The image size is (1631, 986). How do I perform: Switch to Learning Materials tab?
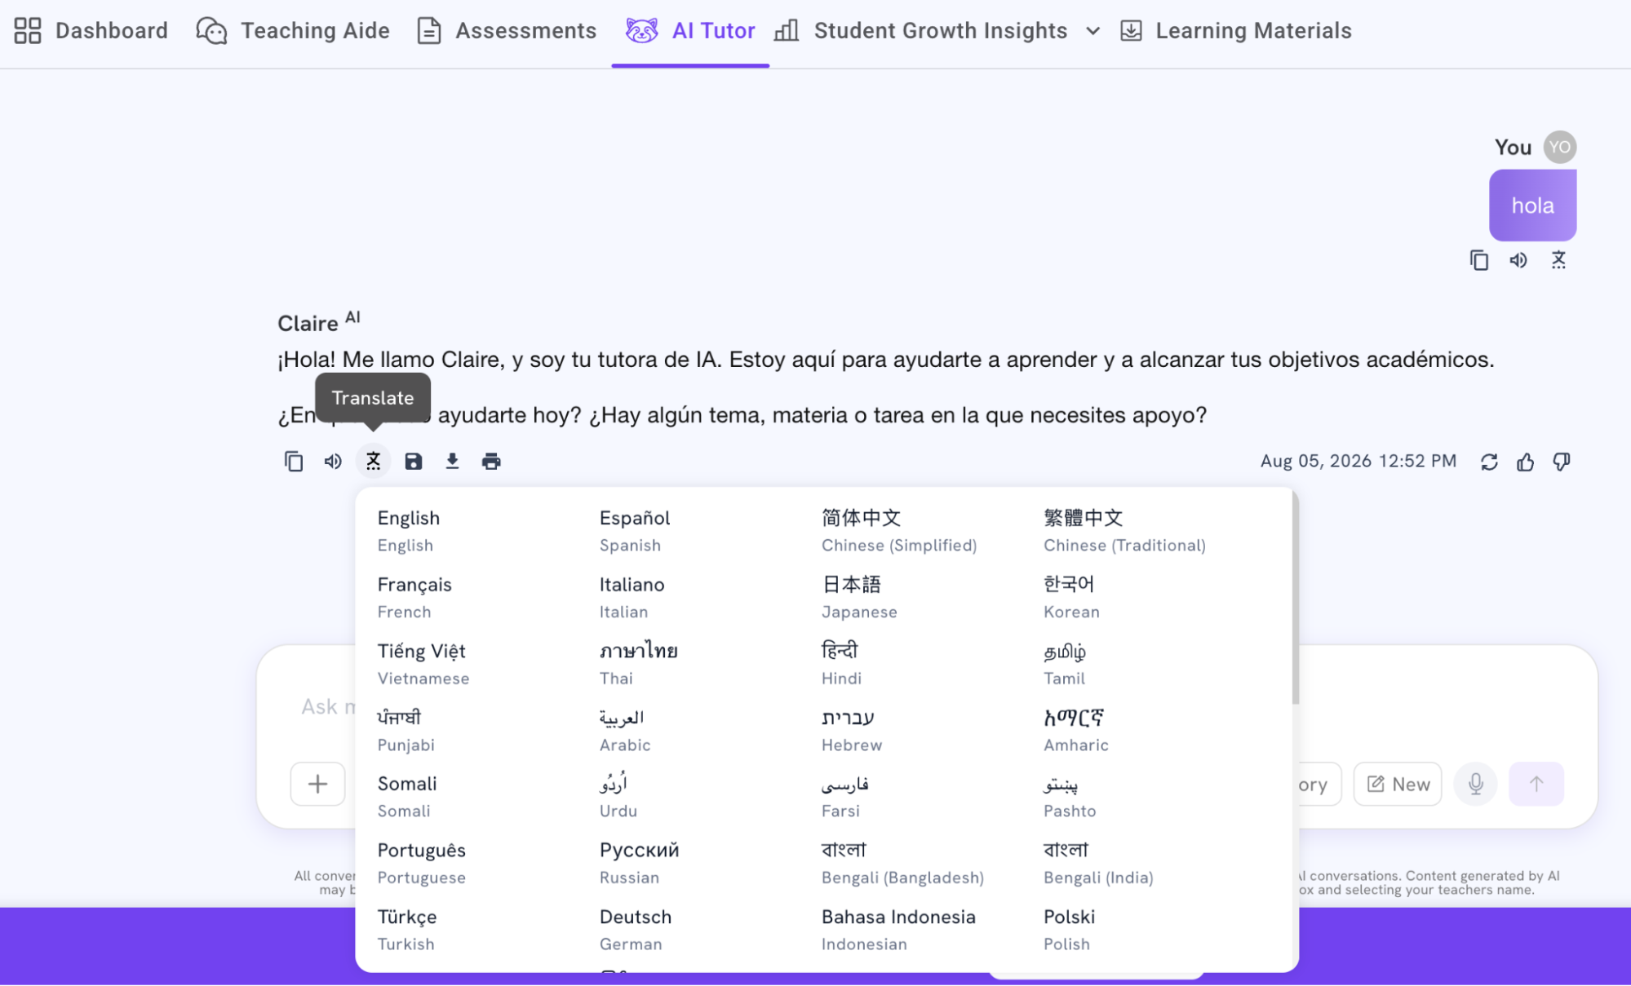pyautogui.click(x=1235, y=31)
